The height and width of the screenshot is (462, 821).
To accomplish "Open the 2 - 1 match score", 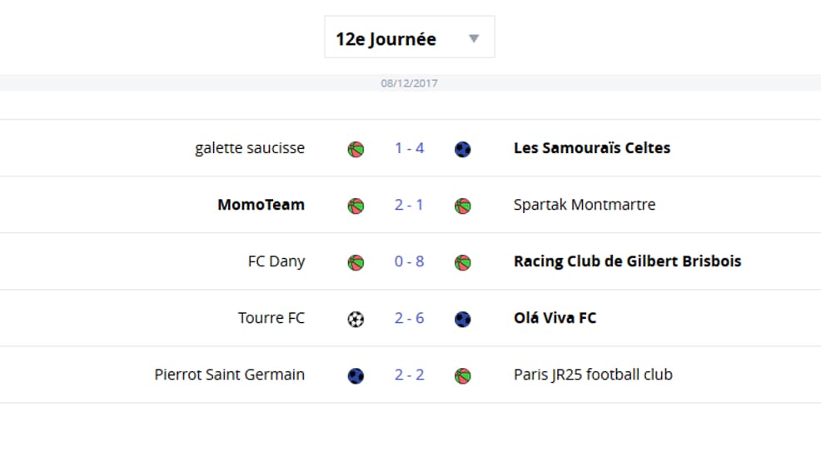I will pyautogui.click(x=410, y=205).
